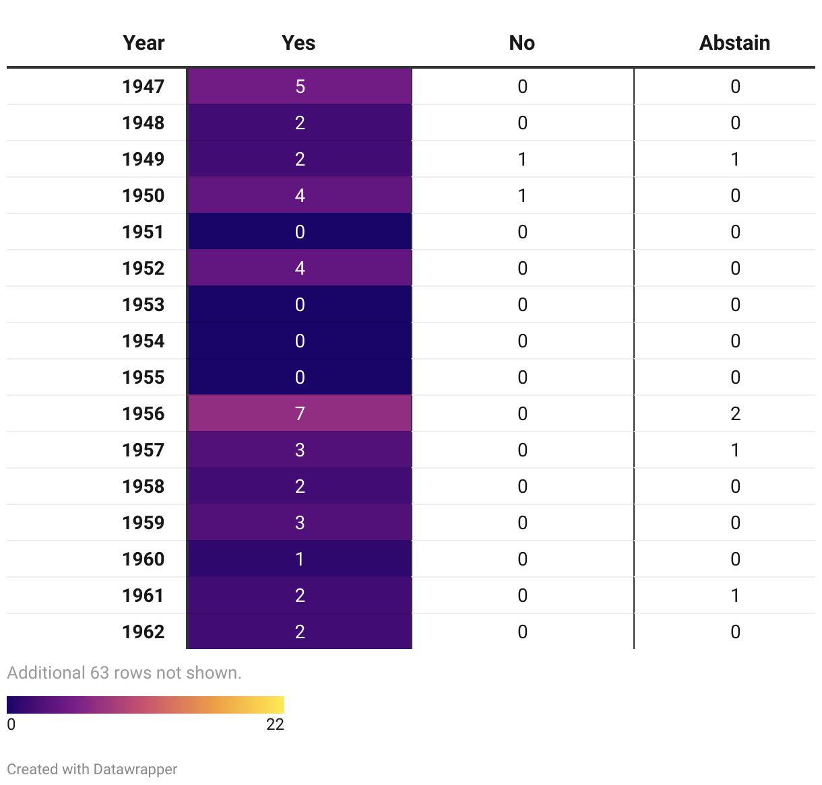Click the 'Additional 63 rows not shown' note
This screenshot has height=785, width=822.
point(124,673)
